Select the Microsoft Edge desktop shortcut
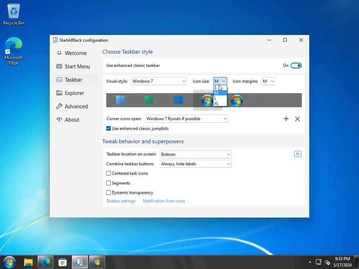 [14, 51]
